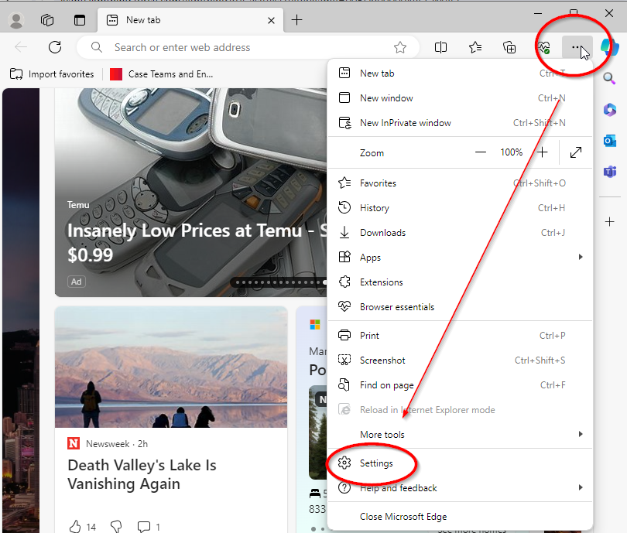Expand Help and feedback submenu
The image size is (627, 533).
(x=461, y=488)
